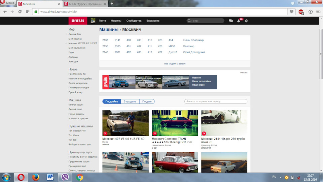The height and width of the screenshot is (182, 323).
Task: Bookmark the page with the heart icon
Action: 291,12
